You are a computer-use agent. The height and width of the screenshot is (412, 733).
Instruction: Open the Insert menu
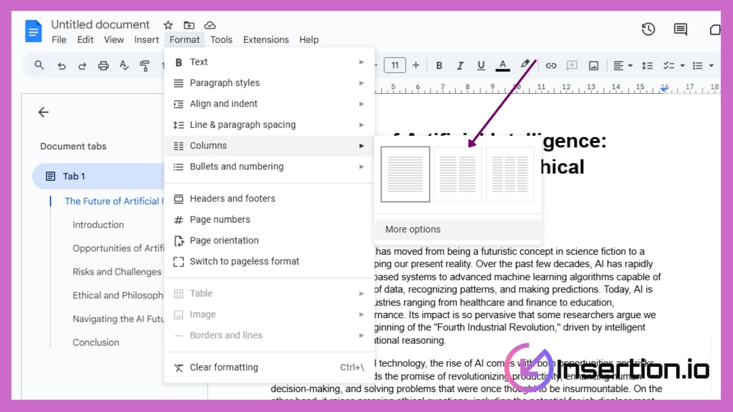point(147,39)
